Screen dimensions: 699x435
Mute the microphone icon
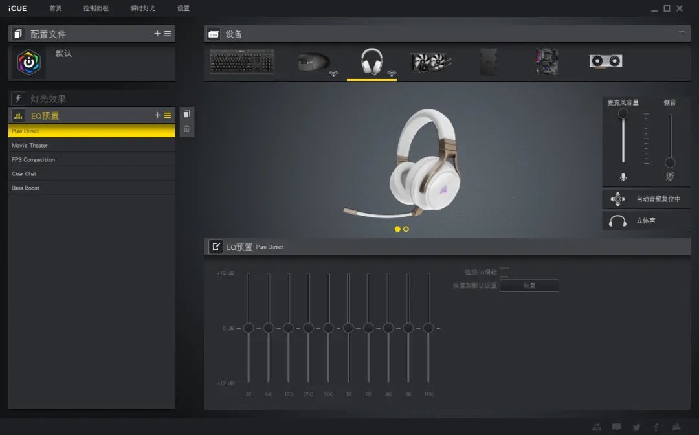[x=623, y=177]
